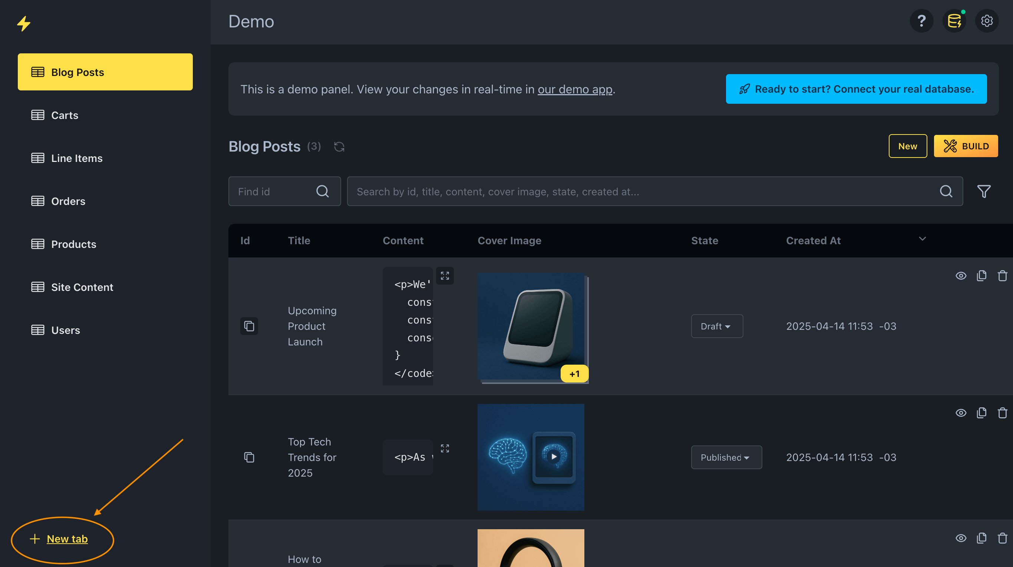1013x567 pixels.
Task: Open the filter funnel icon
Action: coord(983,191)
